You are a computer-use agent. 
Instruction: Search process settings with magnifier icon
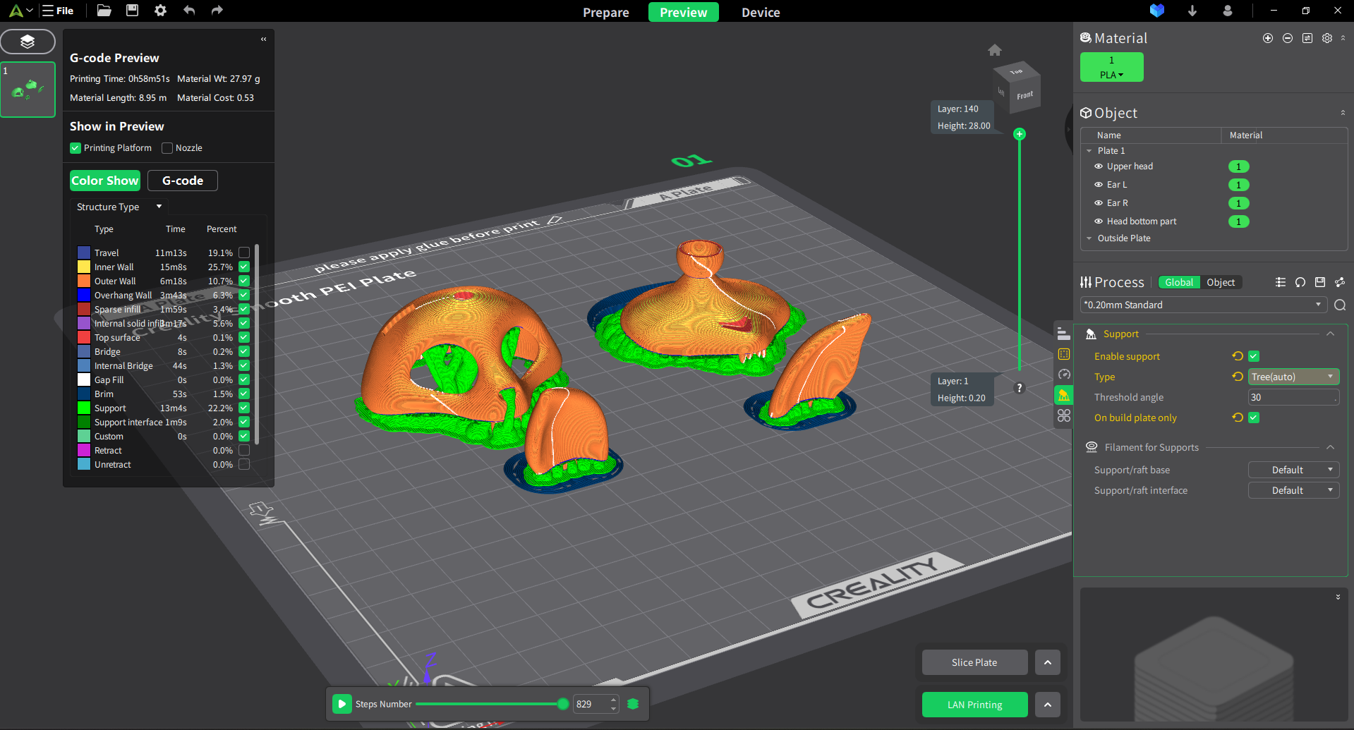[1340, 305]
